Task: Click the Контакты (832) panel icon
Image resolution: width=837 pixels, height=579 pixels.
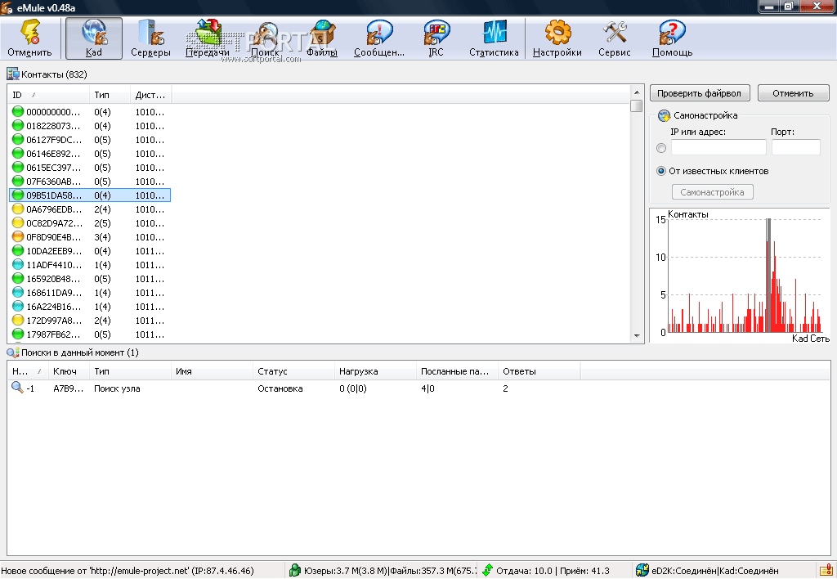Action: coord(13,74)
